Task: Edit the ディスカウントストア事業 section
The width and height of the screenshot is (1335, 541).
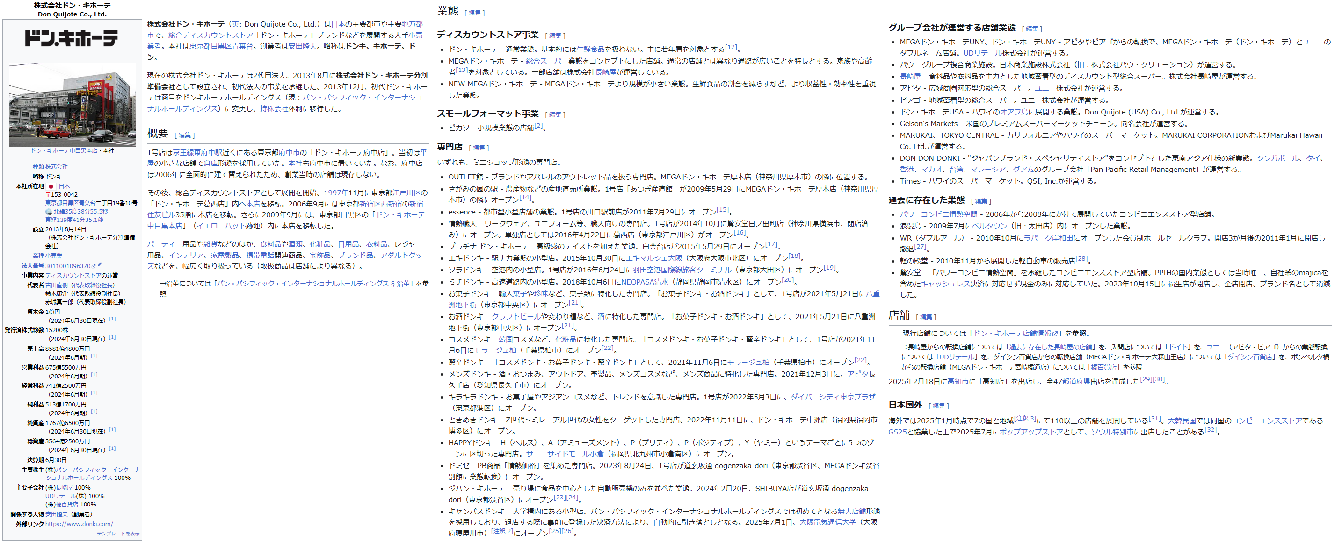Action: pyautogui.click(x=555, y=36)
